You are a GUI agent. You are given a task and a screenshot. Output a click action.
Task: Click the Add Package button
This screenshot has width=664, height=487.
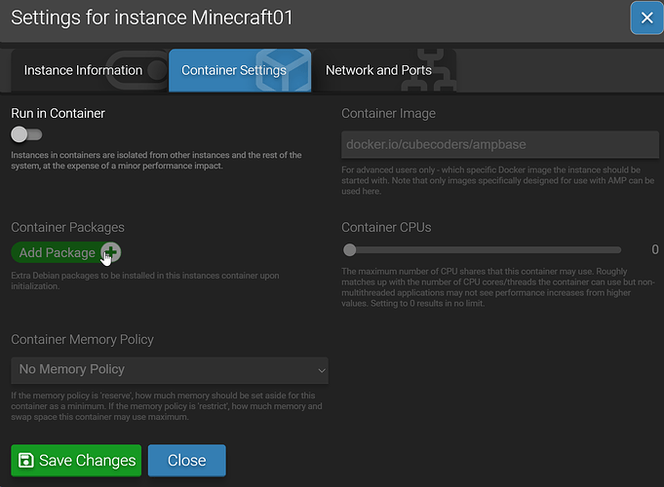[x=66, y=252]
